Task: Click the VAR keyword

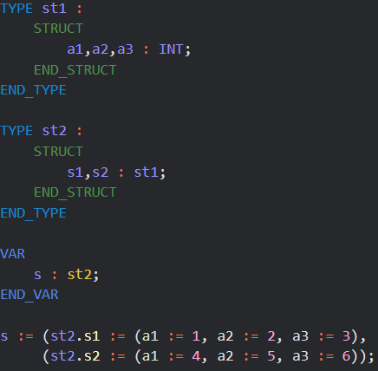Action: click(x=13, y=254)
